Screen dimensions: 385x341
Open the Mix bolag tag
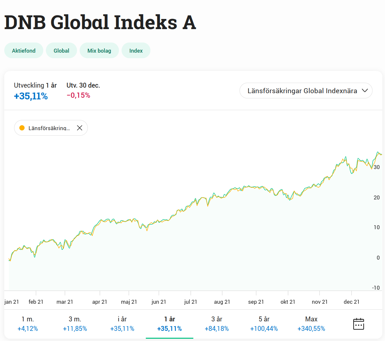[x=99, y=51]
